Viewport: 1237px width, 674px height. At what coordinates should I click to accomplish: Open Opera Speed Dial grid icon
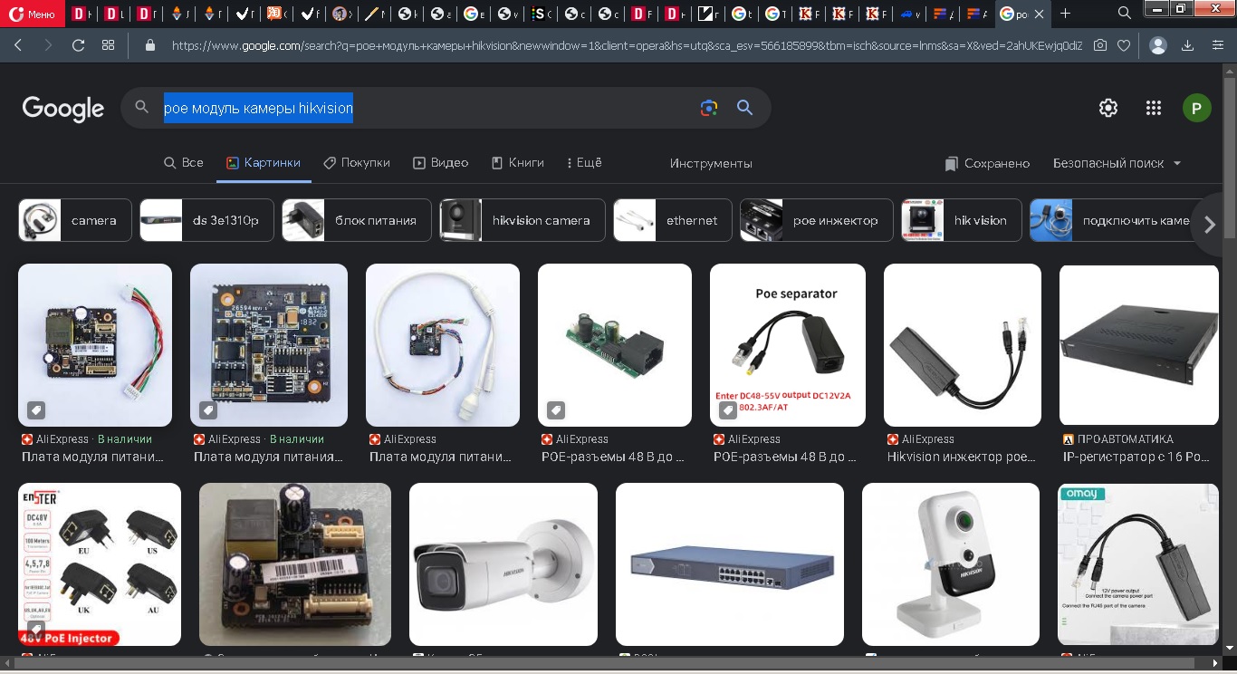109,45
